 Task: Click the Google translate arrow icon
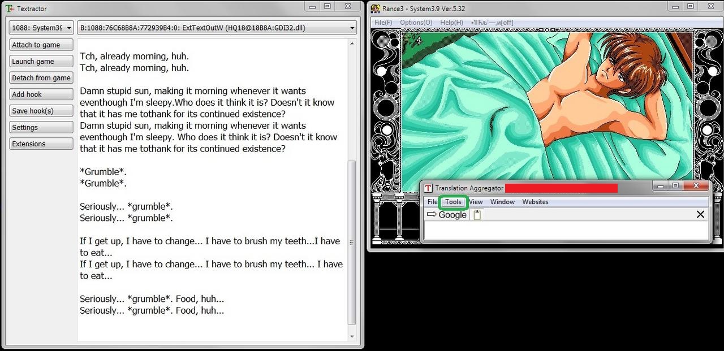[432, 215]
